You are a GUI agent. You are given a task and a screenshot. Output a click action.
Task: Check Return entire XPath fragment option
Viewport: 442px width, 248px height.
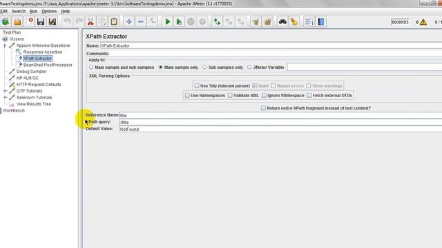(263, 108)
